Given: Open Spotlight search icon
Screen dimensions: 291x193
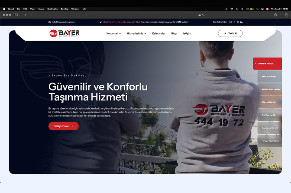Looking at the screenshot, I should coord(257,9).
